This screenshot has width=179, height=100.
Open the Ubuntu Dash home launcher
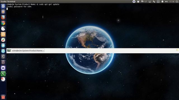(x=3, y=6)
